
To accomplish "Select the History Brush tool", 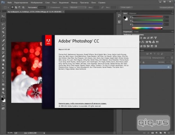I will [3, 52].
